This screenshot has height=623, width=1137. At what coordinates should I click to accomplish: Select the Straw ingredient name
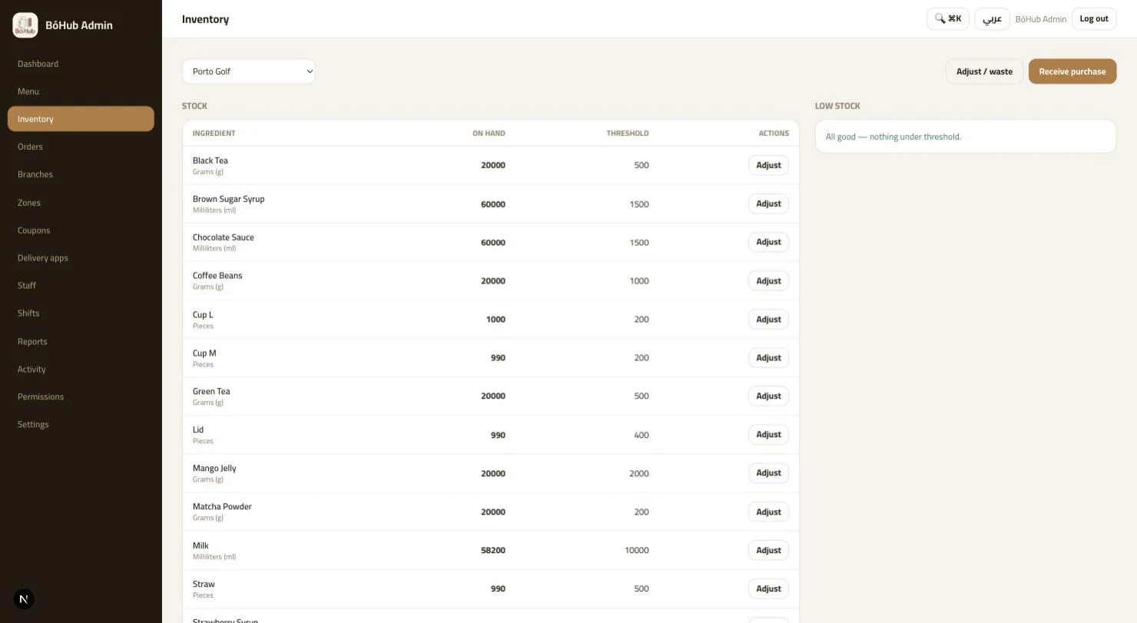[x=204, y=585]
